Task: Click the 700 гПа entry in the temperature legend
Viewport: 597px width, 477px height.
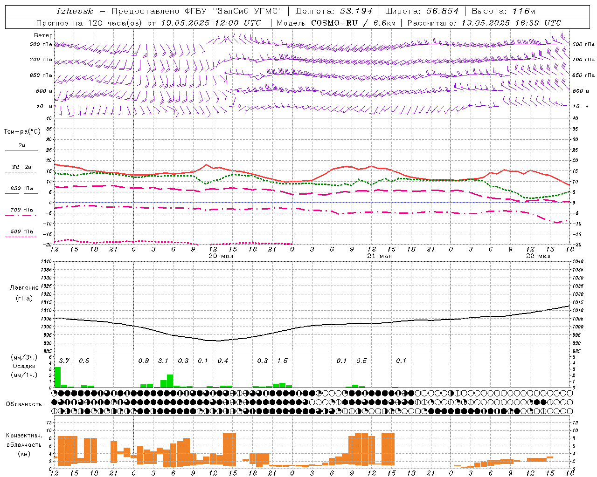Action: pyautogui.click(x=22, y=210)
